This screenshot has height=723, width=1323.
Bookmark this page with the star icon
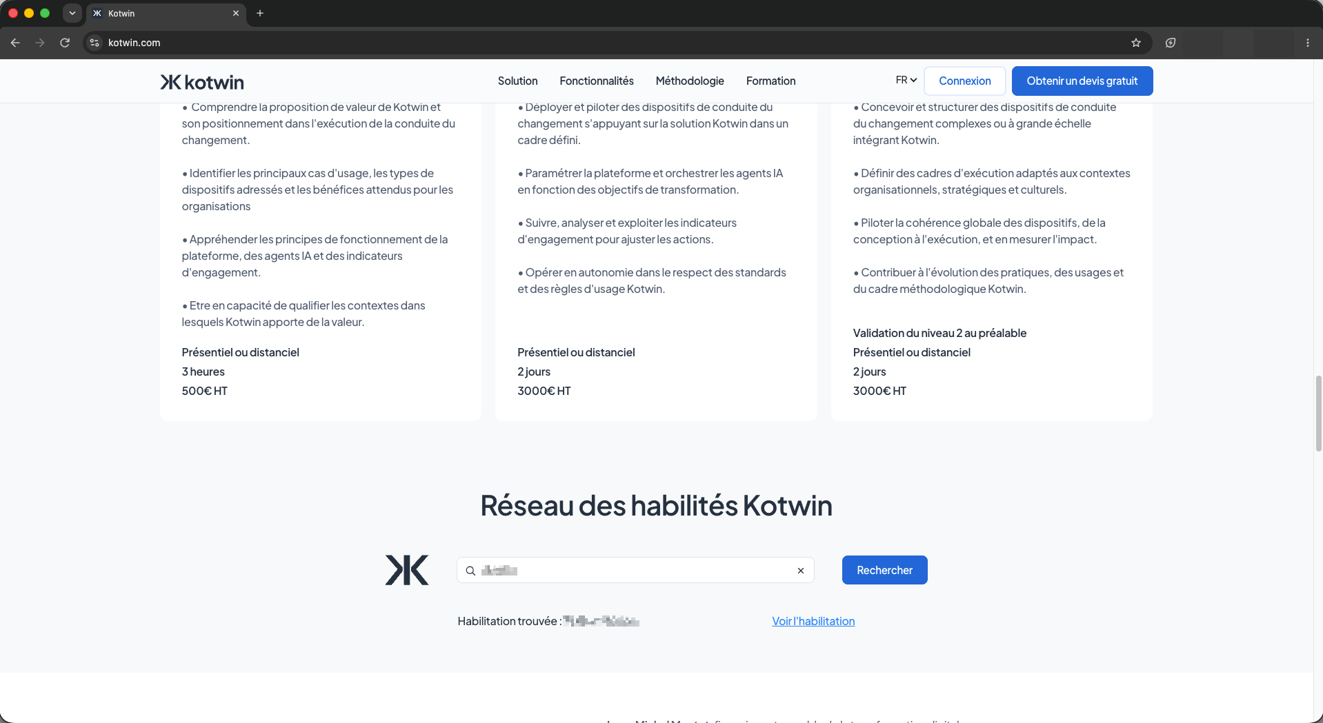1136,43
